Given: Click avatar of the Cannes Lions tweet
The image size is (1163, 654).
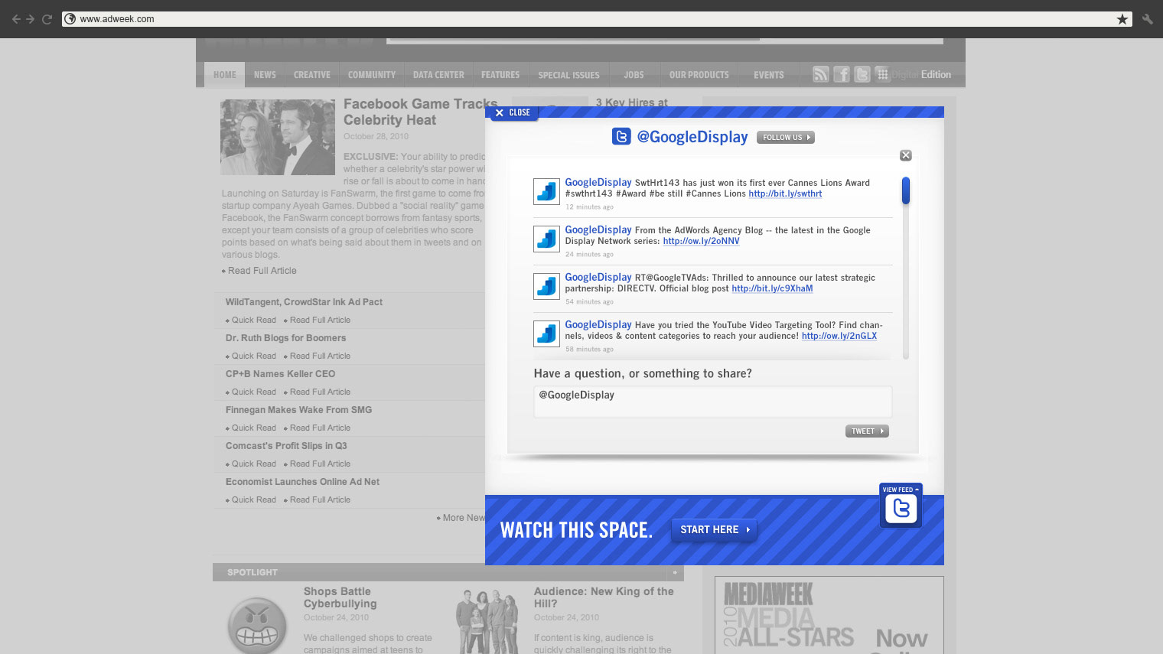Looking at the screenshot, I should (x=546, y=191).
